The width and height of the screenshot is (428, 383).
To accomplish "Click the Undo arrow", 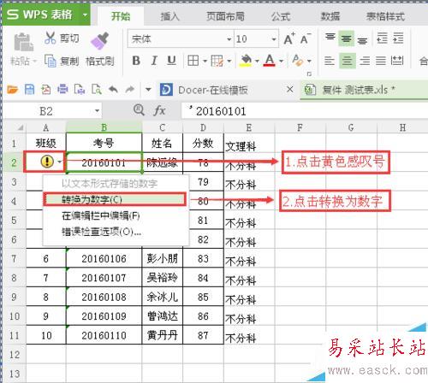I will [113, 90].
